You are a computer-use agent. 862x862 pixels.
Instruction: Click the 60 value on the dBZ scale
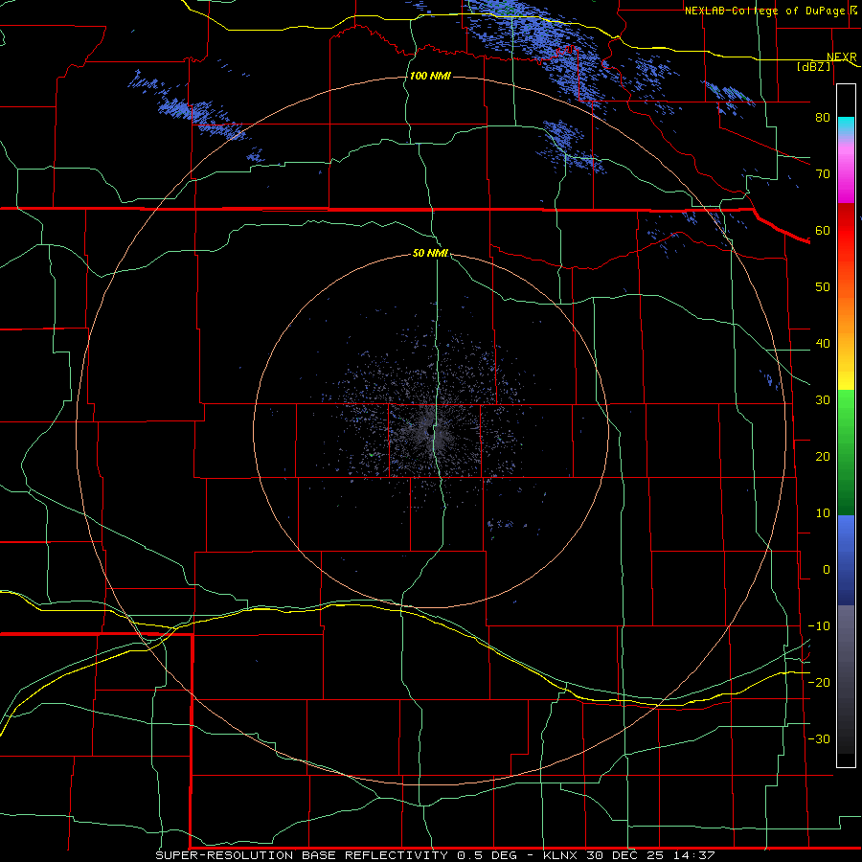(x=823, y=230)
